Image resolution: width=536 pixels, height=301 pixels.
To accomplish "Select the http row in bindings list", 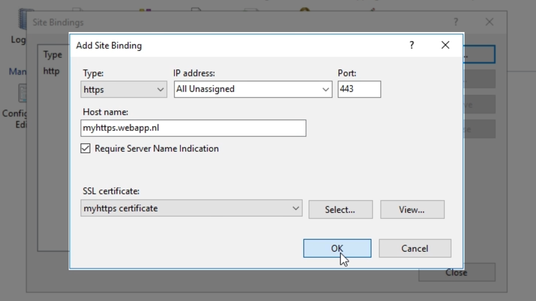I will point(51,71).
